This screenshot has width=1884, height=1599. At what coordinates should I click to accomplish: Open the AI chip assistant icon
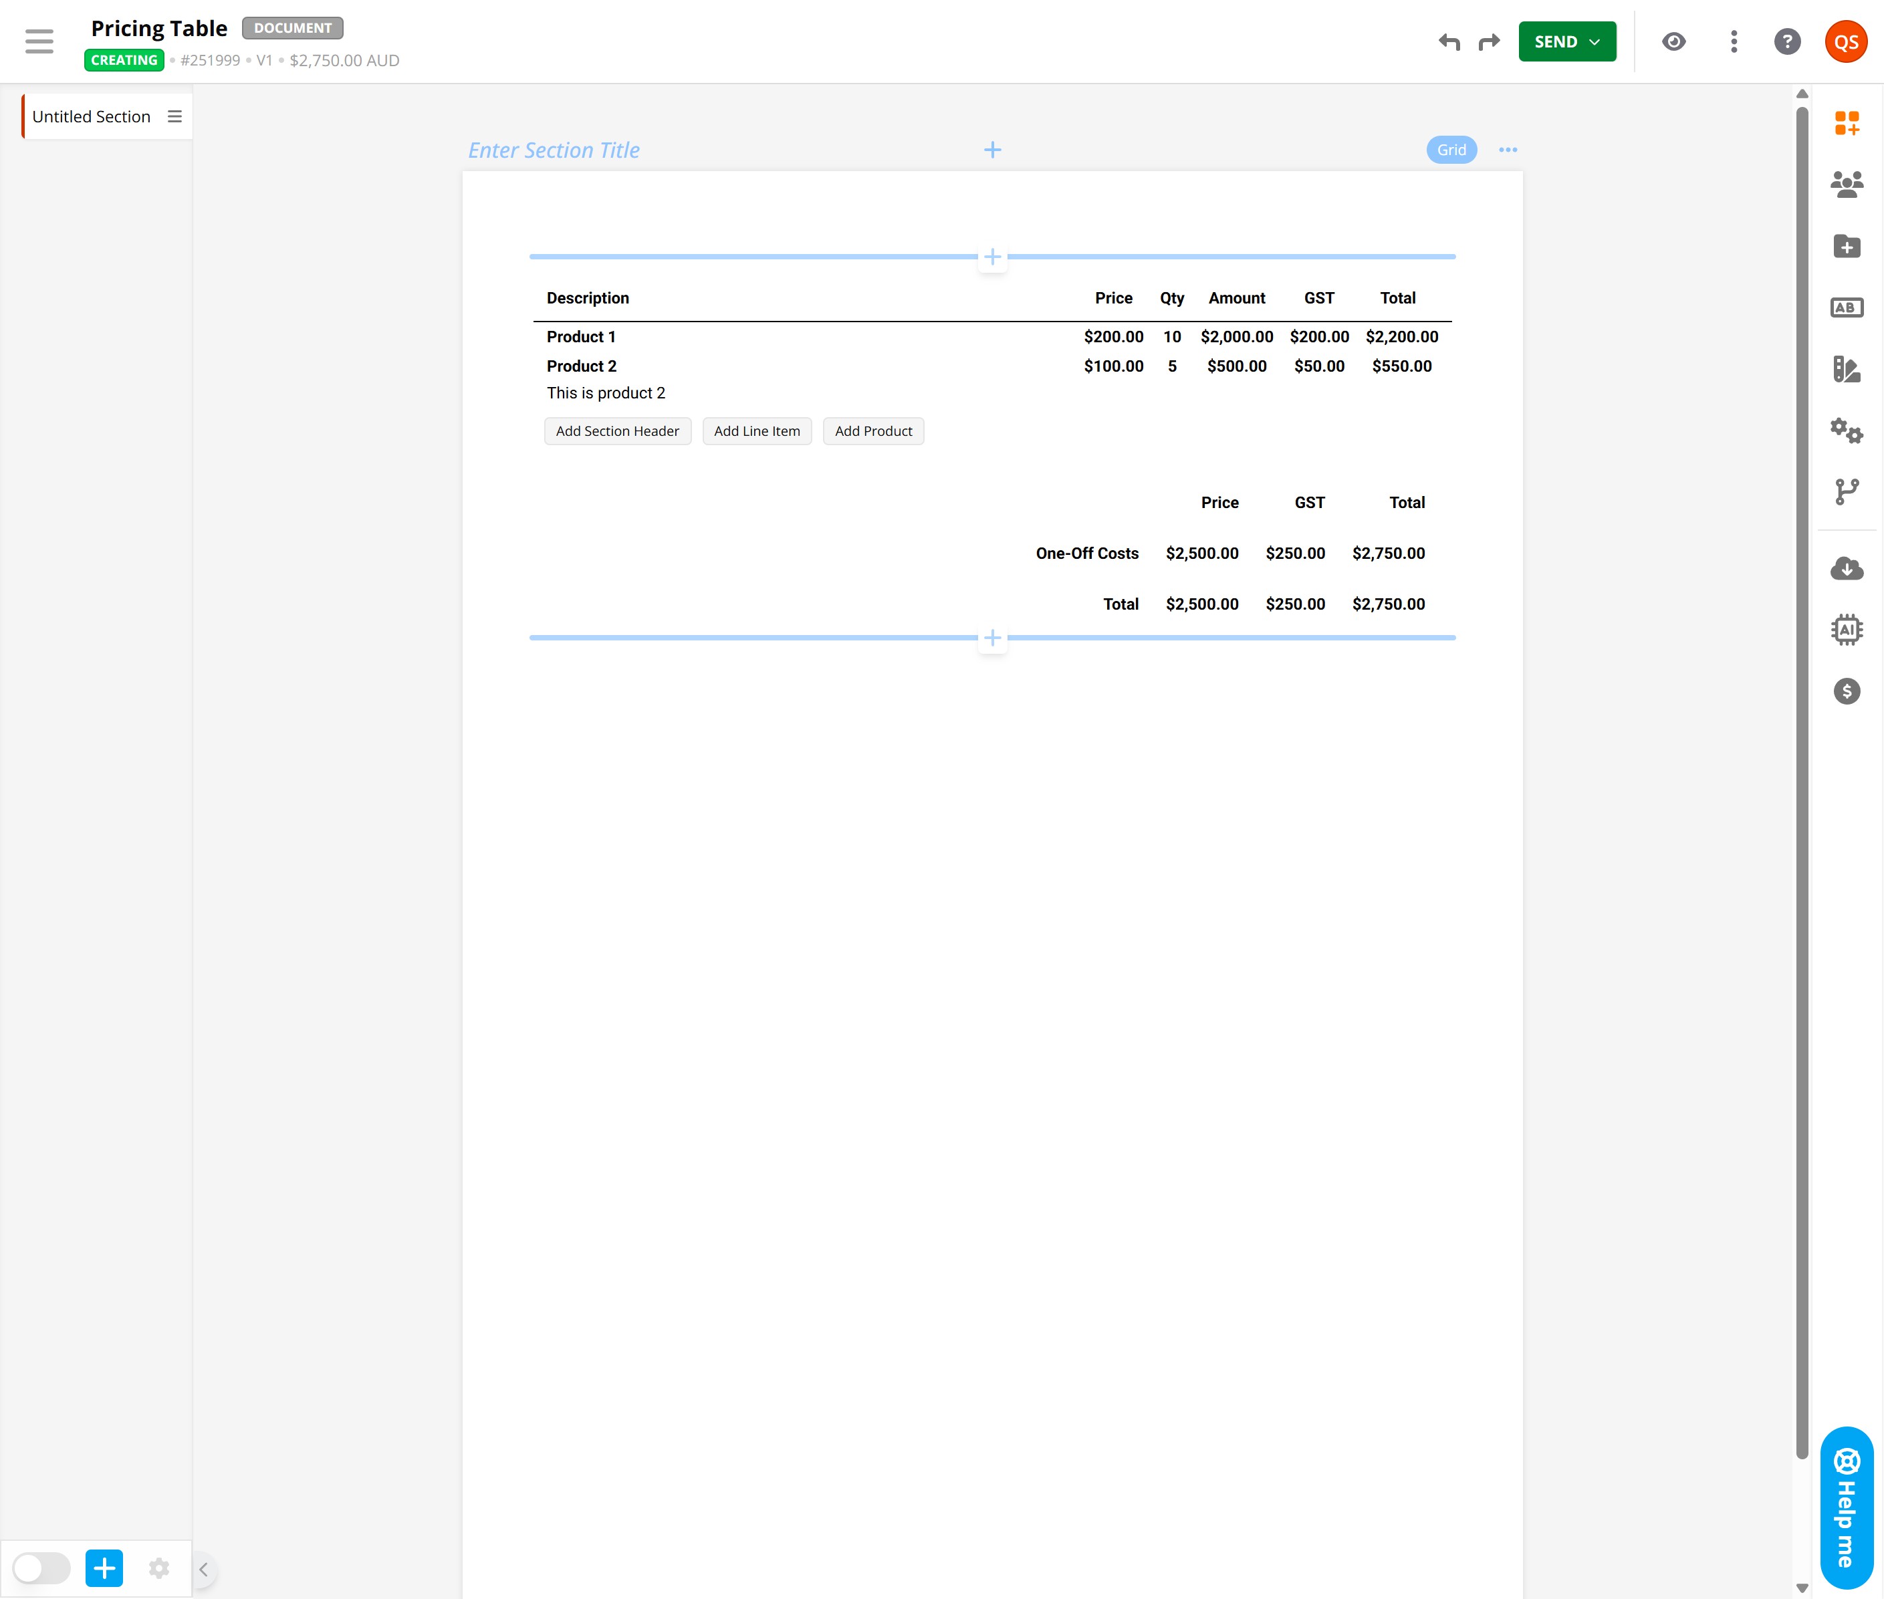click(1846, 630)
